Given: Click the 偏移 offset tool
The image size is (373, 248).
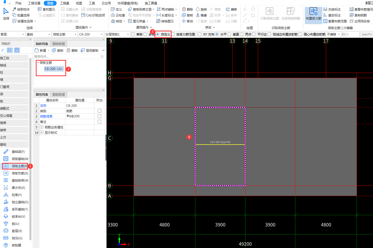Looking at the screenshot, I should [x=231, y=9].
